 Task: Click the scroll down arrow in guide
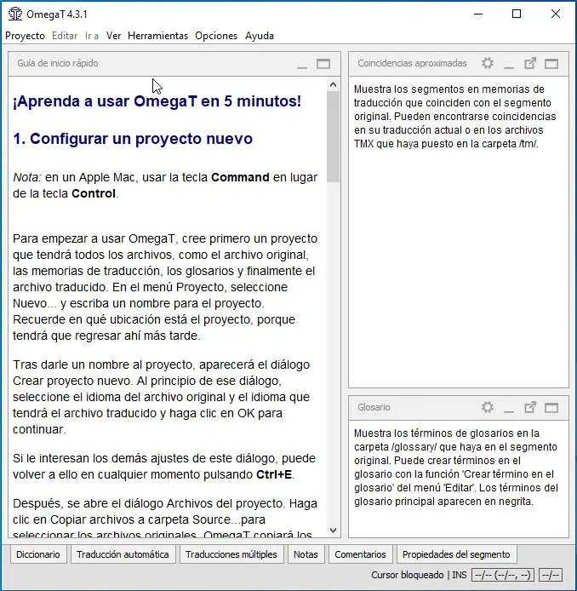(x=333, y=531)
